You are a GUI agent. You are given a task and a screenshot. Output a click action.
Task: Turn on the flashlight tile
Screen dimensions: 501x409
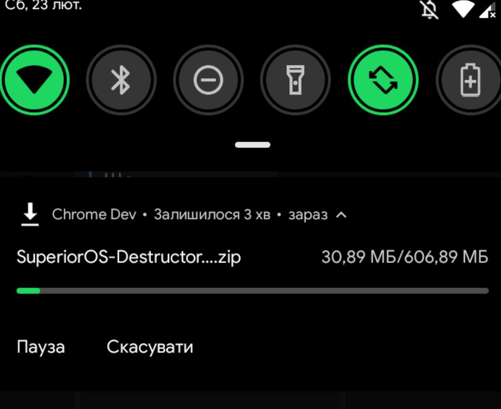[x=296, y=80]
